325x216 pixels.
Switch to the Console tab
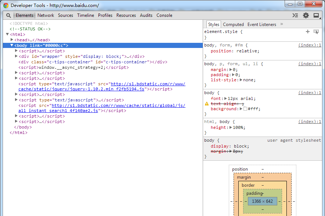tap(165, 15)
